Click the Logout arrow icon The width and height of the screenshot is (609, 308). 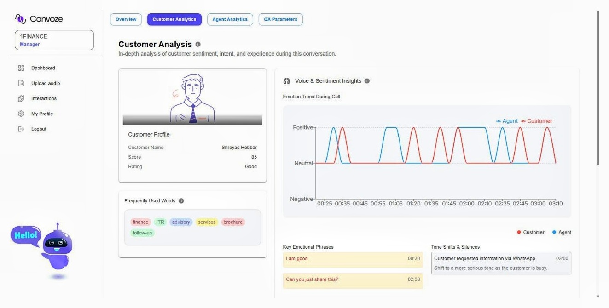click(x=21, y=129)
